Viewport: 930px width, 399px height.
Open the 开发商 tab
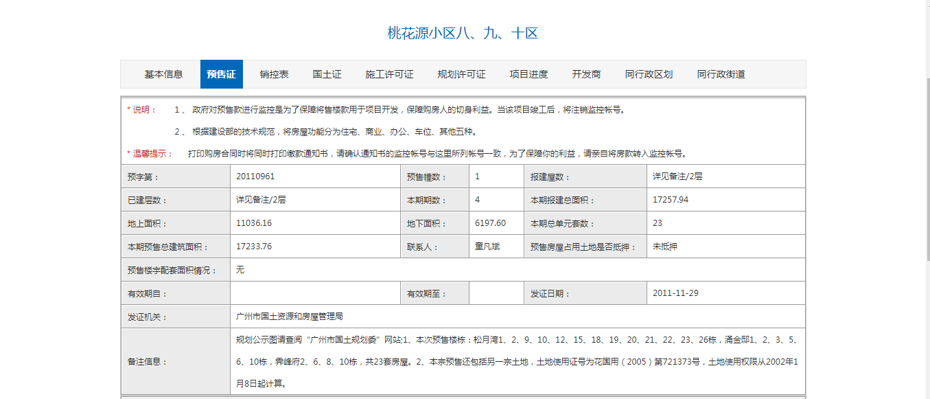pos(587,74)
